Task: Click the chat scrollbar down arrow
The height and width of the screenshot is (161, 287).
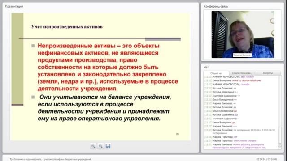Action: (x=280, y=148)
